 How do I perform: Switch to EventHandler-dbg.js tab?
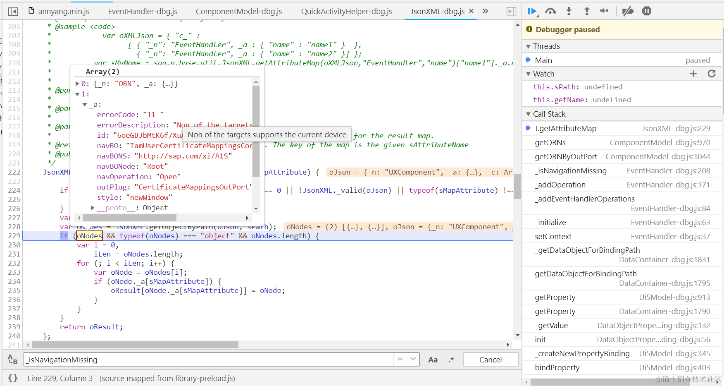[x=143, y=11]
